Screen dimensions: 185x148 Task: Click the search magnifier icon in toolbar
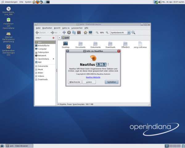133,32
